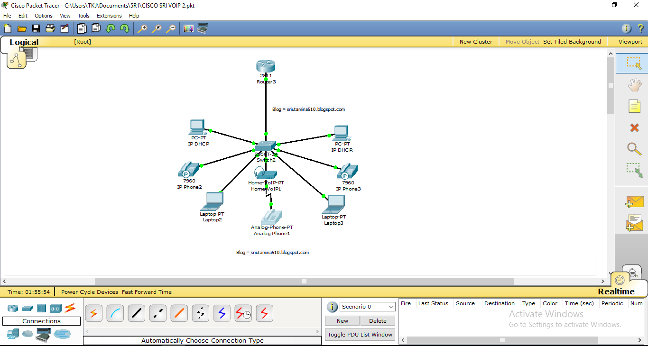Open the Activity Wizard toolbar icon
The image size is (648, 346).
tap(65, 28)
